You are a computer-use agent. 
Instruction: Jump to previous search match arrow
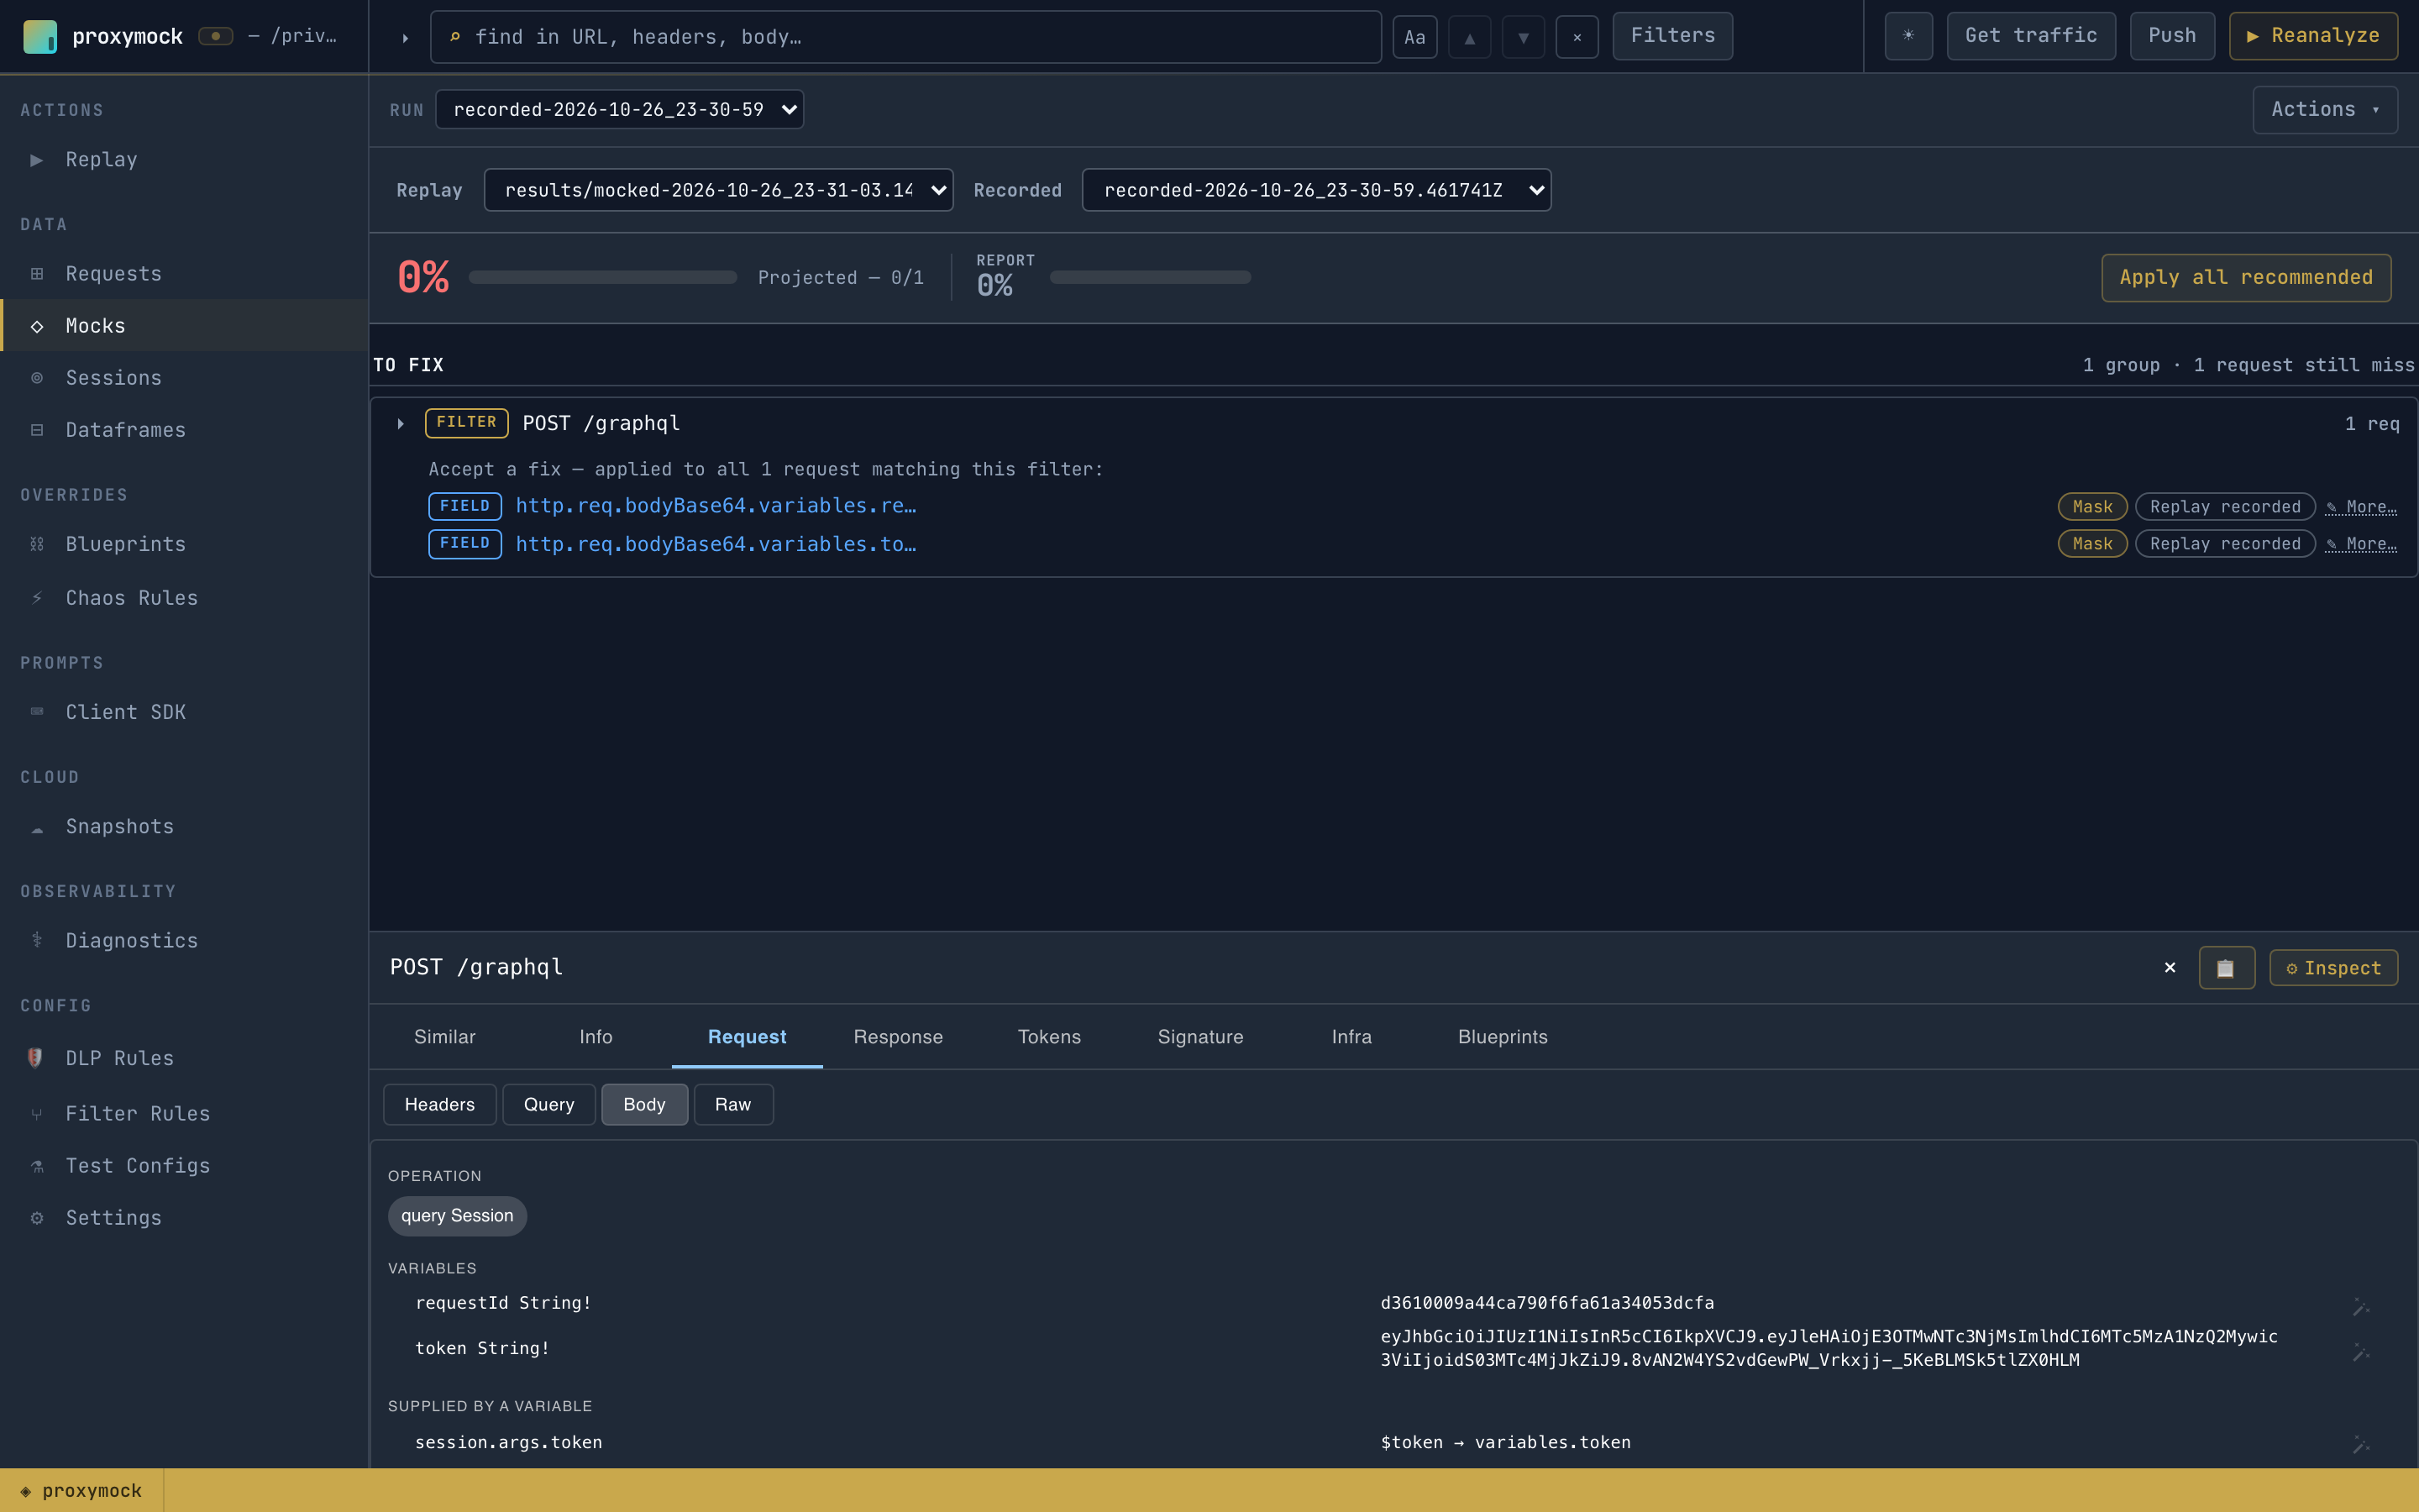point(1469,37)
